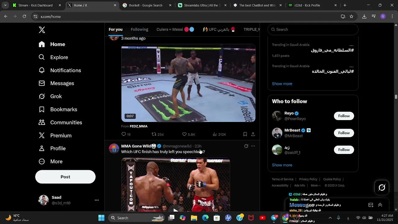The image size is (398, 224).
Task: Open FEDZ_MMA source link
Action: pos(138,126)
